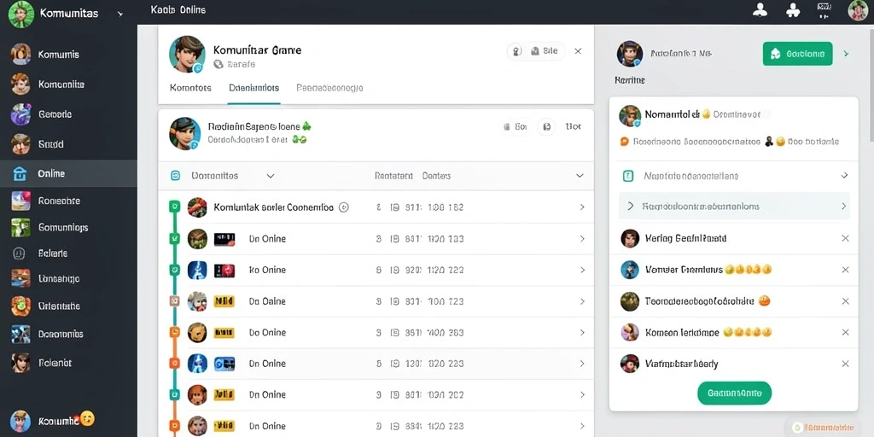Click the store icon beside Online in sidebar
874x437 pixels.
[x=20, y=174]
